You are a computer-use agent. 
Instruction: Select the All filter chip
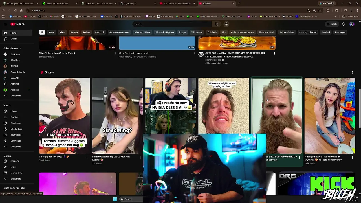(x=42, y=32)
